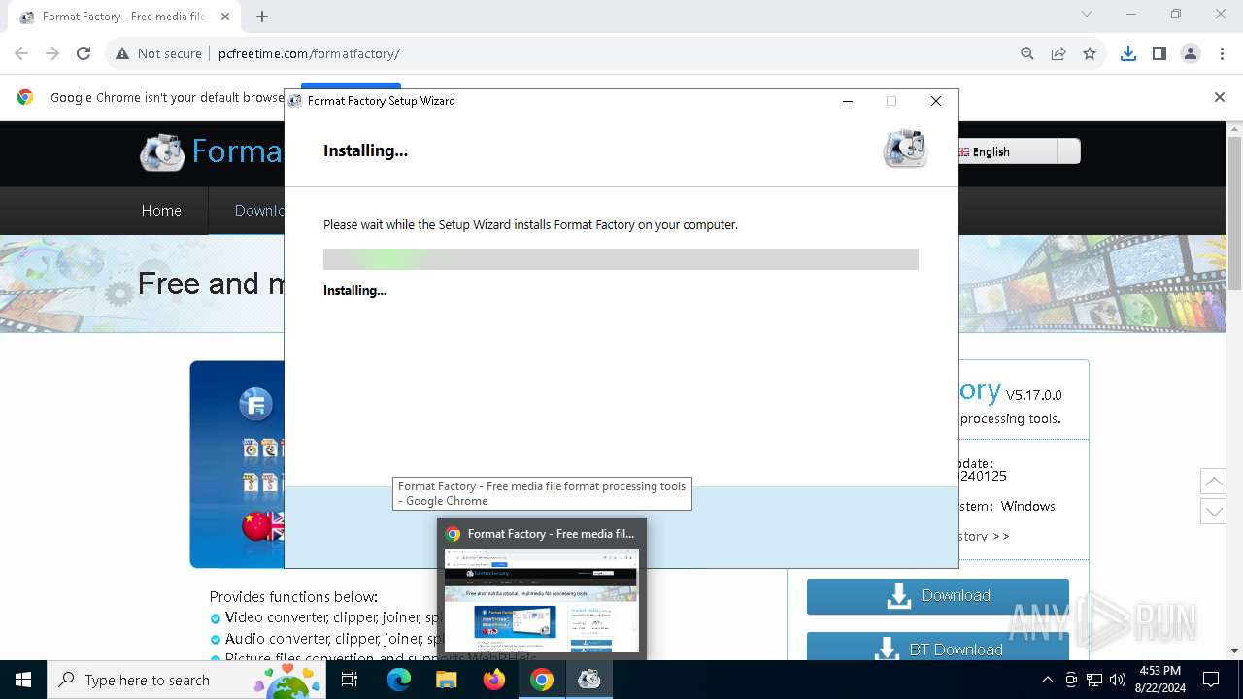The image size is (1243, 699).
Task: Switch to Format Factory installer on taskbar
Action: (589, 680)
